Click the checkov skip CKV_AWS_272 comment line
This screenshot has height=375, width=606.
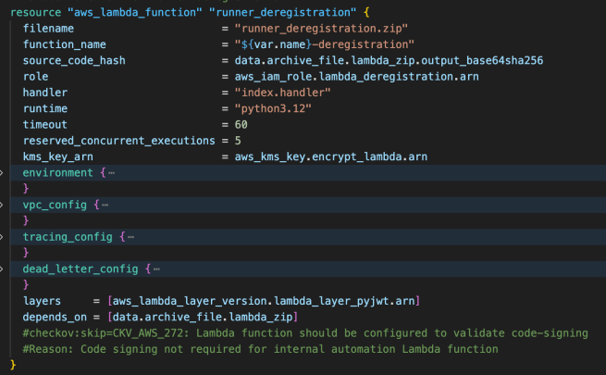pyautogui.click(x=305, y=333)
